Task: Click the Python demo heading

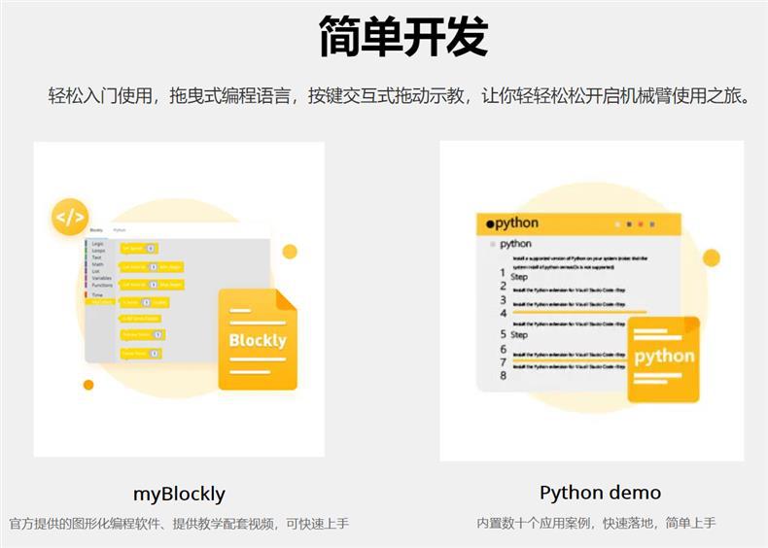Action: (600, 493)
